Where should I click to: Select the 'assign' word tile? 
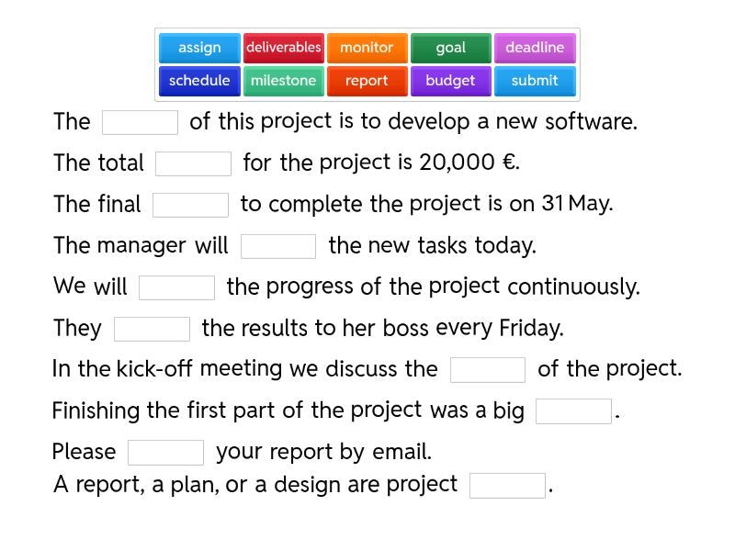pos(199,48)
